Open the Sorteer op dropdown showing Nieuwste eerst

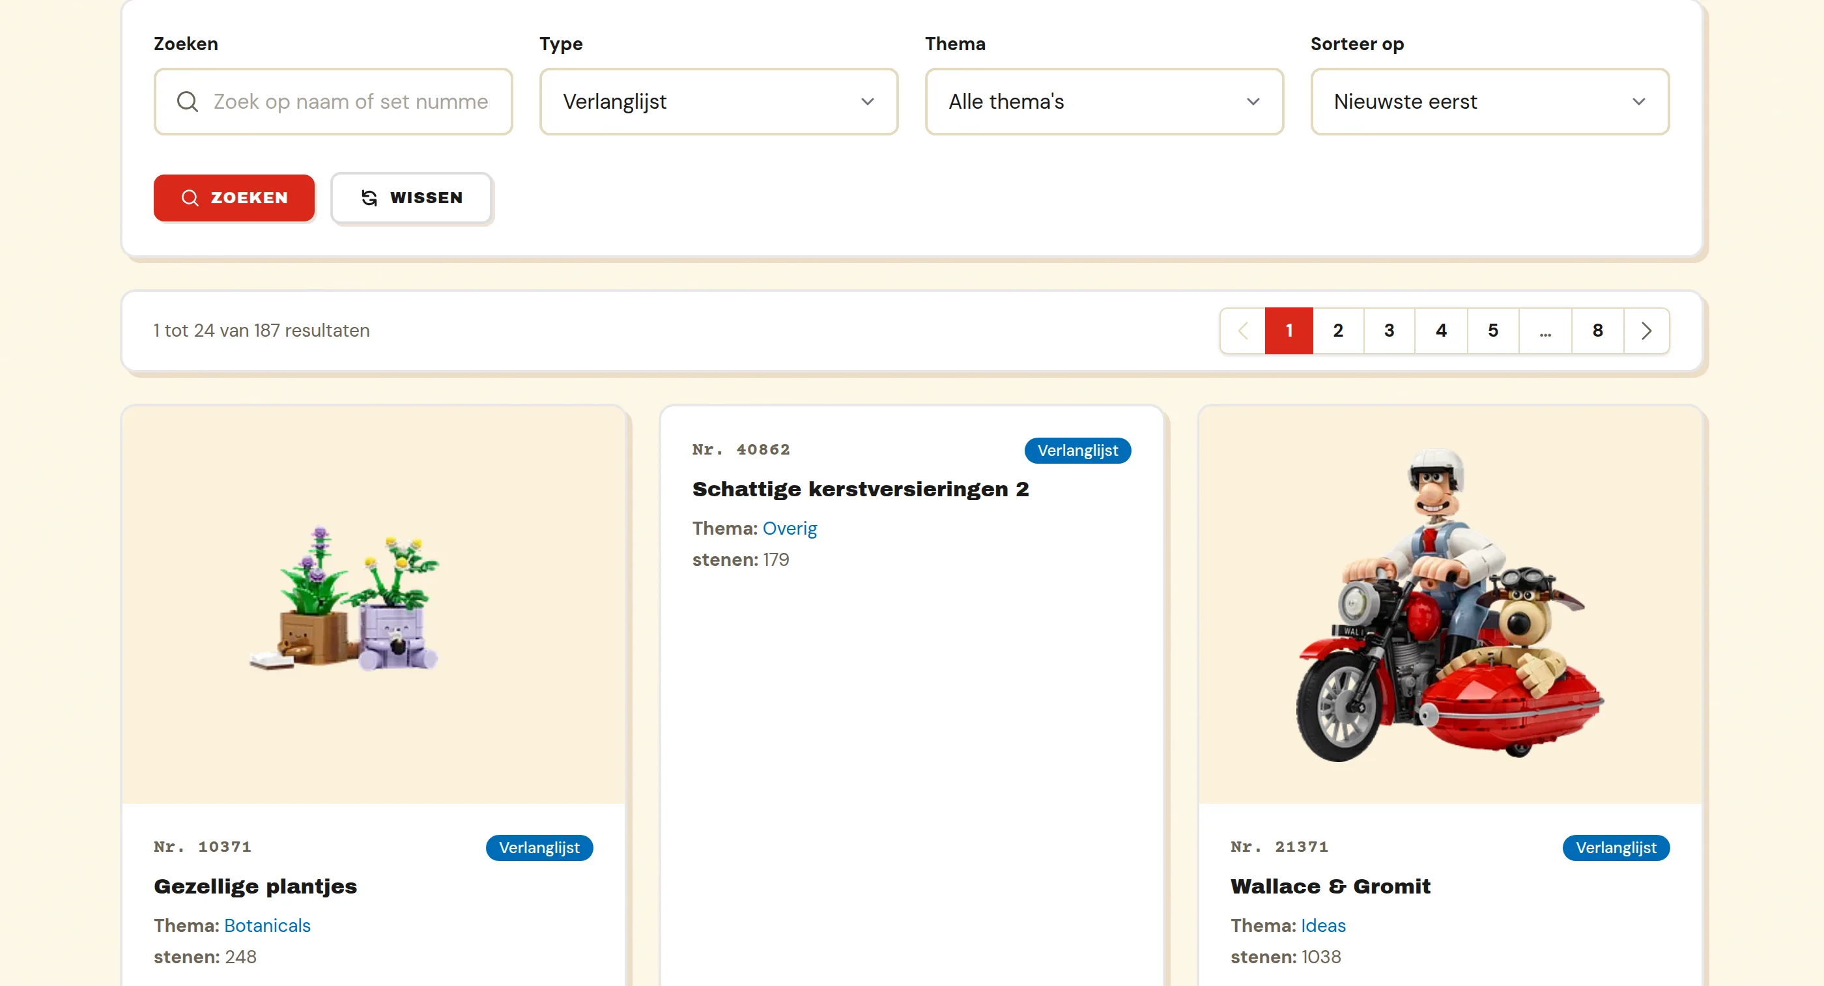click(1490, 102)
